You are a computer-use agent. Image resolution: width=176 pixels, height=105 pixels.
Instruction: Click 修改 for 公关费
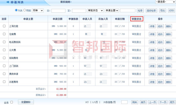point(160,50)
